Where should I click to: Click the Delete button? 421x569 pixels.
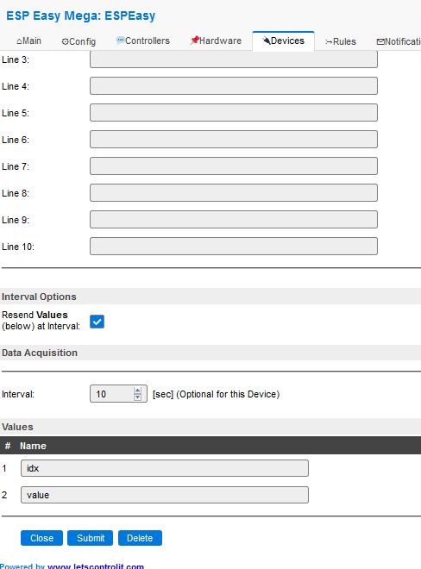coord(140,538)
